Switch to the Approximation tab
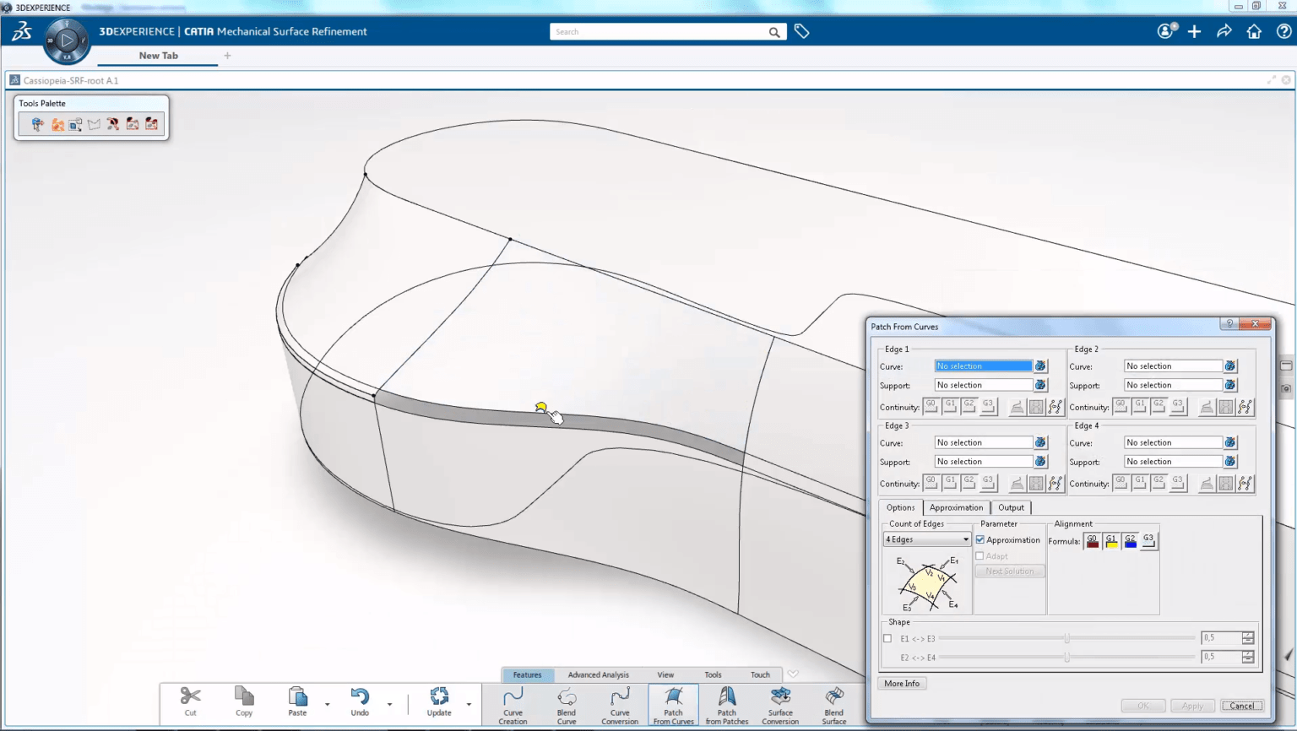The height and width of the screenshot is (731, 1297). [956, 507]
